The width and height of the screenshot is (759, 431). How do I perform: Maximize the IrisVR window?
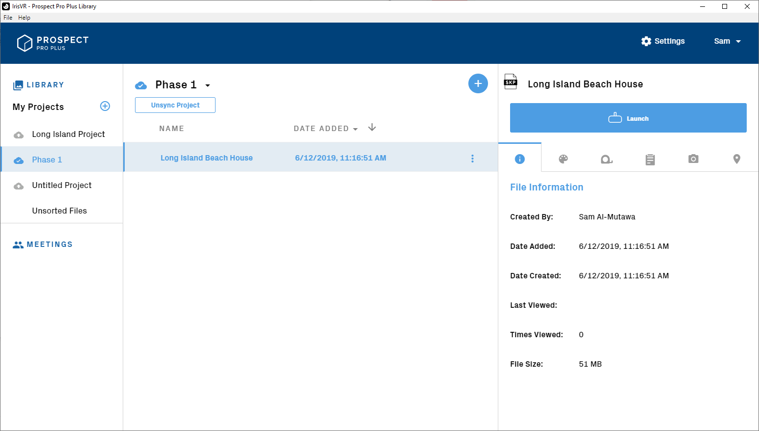725,6
